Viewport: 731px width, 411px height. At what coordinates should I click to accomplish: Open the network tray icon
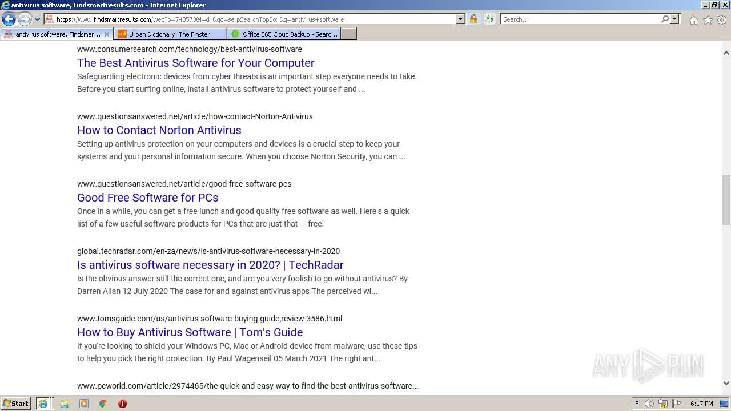click(663, 404)
